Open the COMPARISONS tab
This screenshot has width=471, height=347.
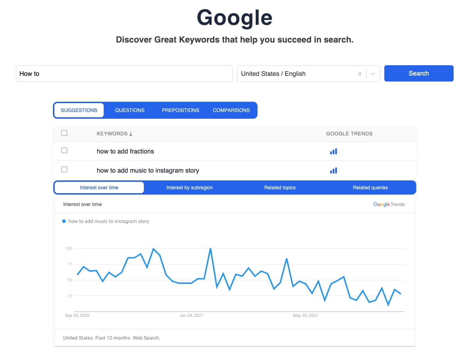pos(231,110)
